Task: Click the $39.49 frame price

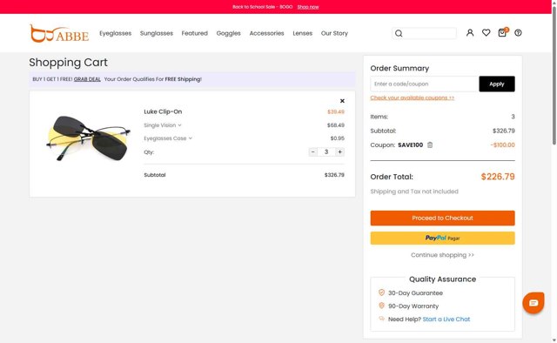Action: [336, 111]
